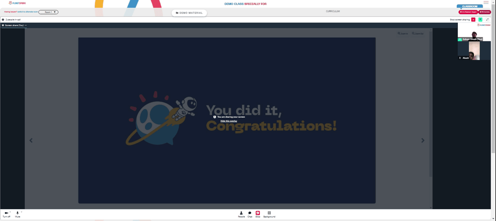The width and height of the screenshot is (496, 221).
Task: Open the Room 1 dropdown
Action: [49, 12]
